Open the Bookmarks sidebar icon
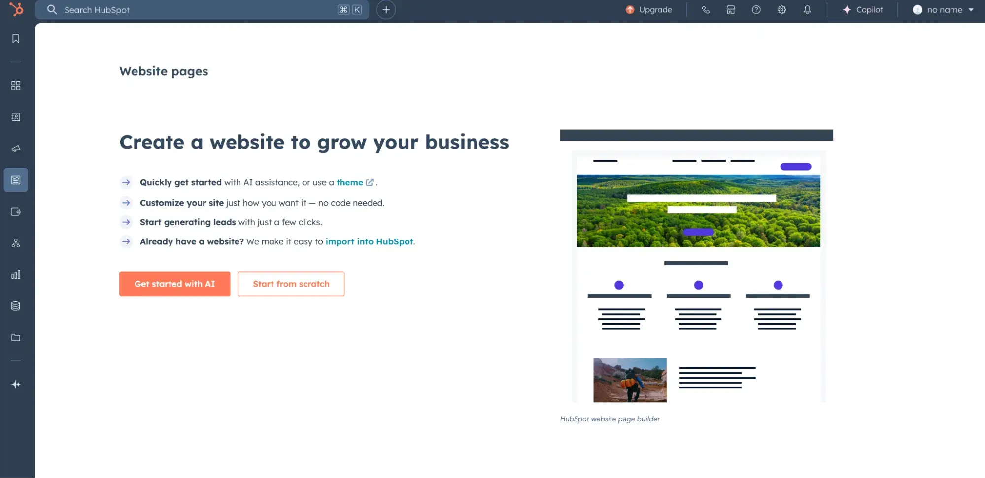Image resolution: width=985 pixels, height=478 pixels. point(16,39)
